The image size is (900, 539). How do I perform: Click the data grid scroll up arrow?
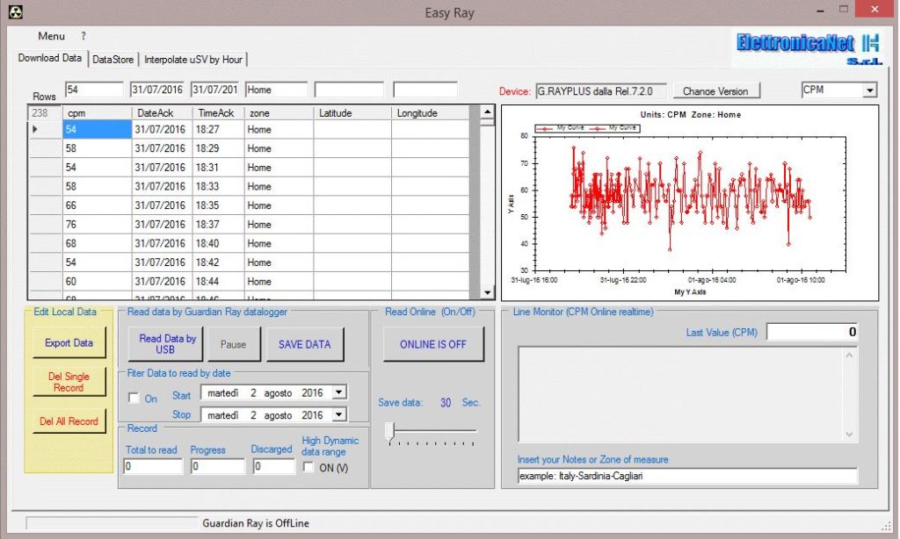(x=487, y=111)
